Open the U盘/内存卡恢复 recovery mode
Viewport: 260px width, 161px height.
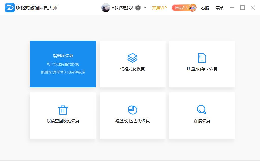pyautogui.click(x=202, y=64)
